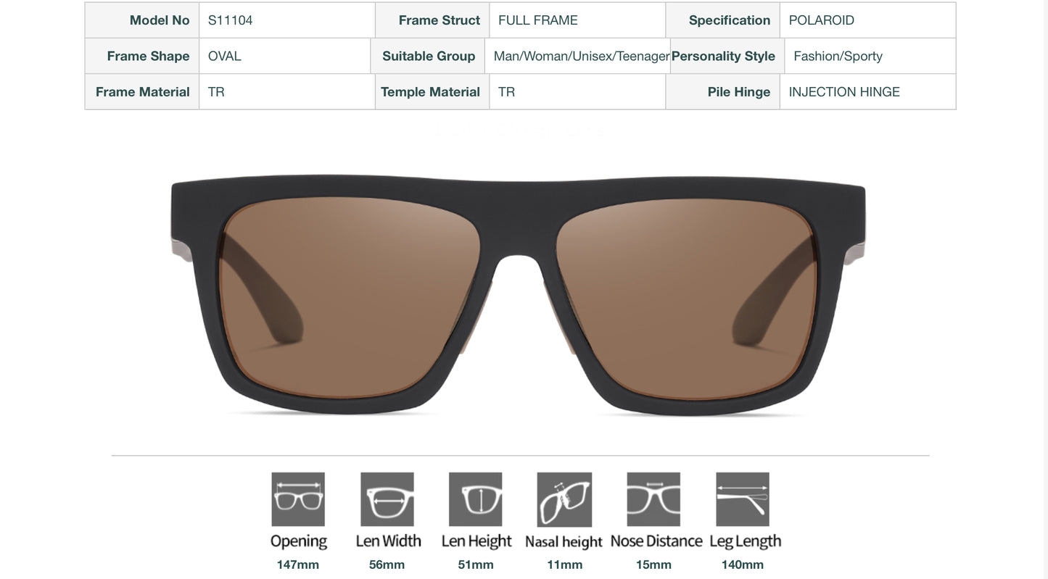The height and width of the screenshot is (579, 1048).
Task: Expand the Frame Shape OVAL option
Action: pyautogui.click(x=225, y=56)
